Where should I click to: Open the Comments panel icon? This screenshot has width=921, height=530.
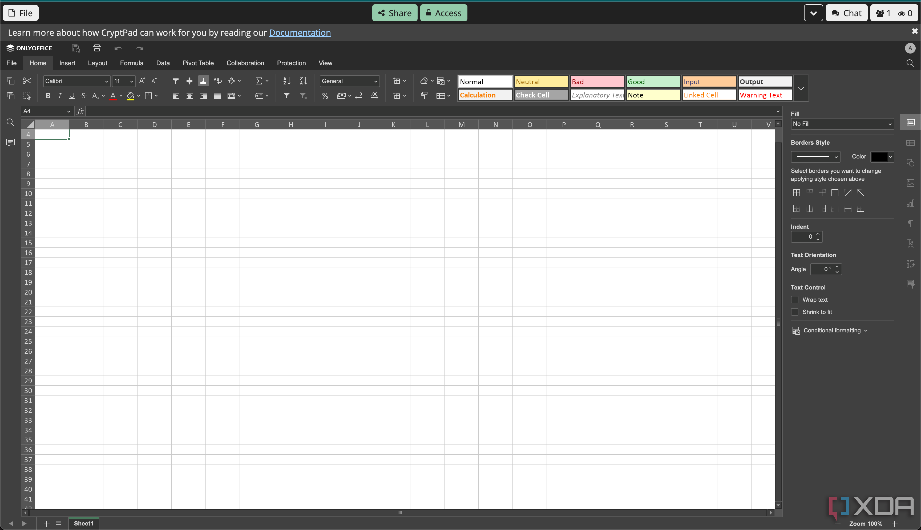pos(10,142)
